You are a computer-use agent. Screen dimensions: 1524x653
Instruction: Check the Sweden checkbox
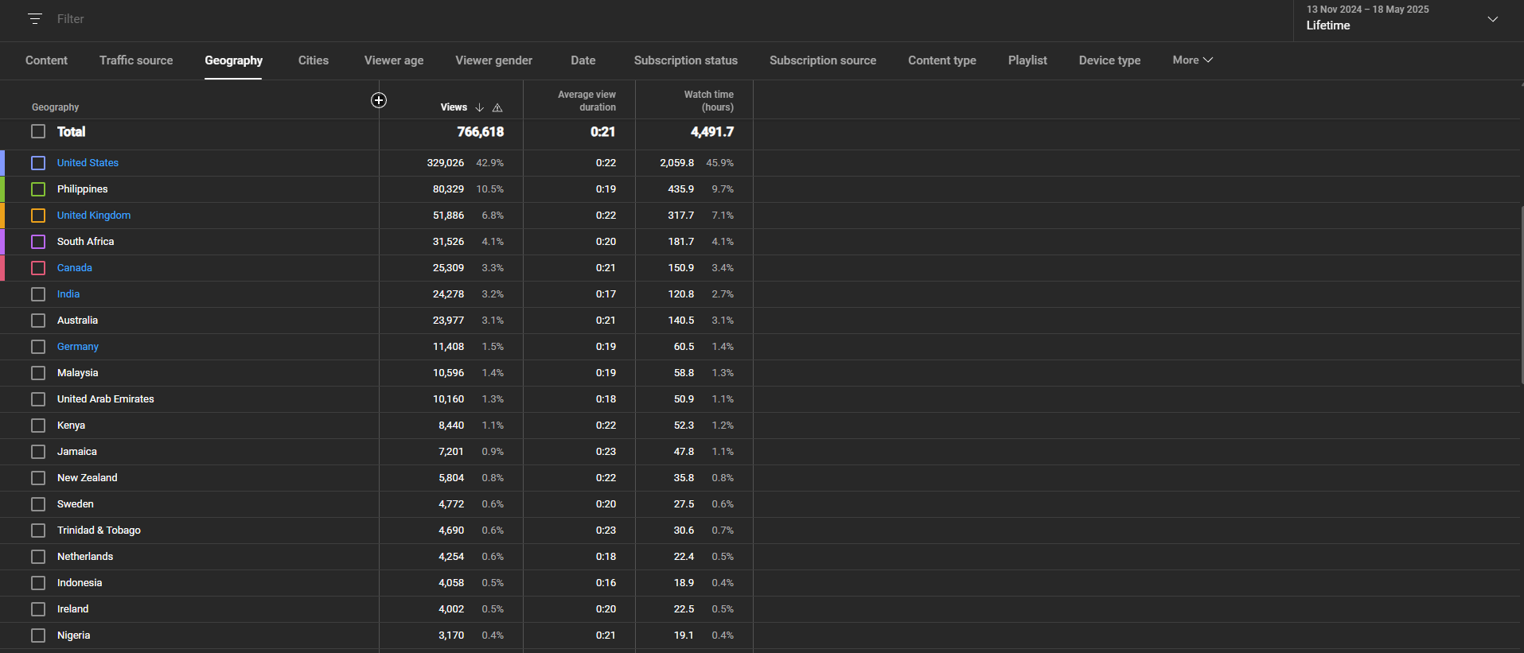(x=38, y=504)
